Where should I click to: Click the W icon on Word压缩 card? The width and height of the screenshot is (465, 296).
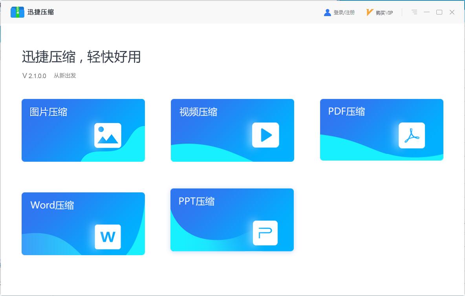[x=108, y=237]
